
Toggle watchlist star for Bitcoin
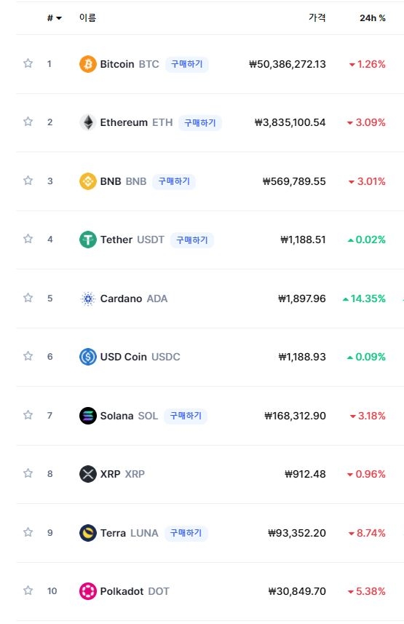28,63
